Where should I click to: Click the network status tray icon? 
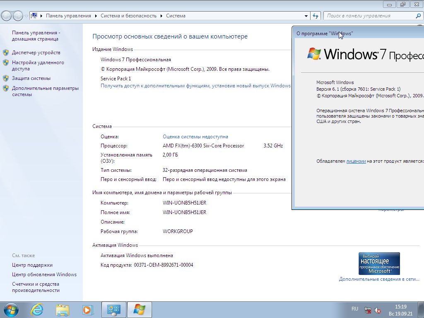click(368, 310)
